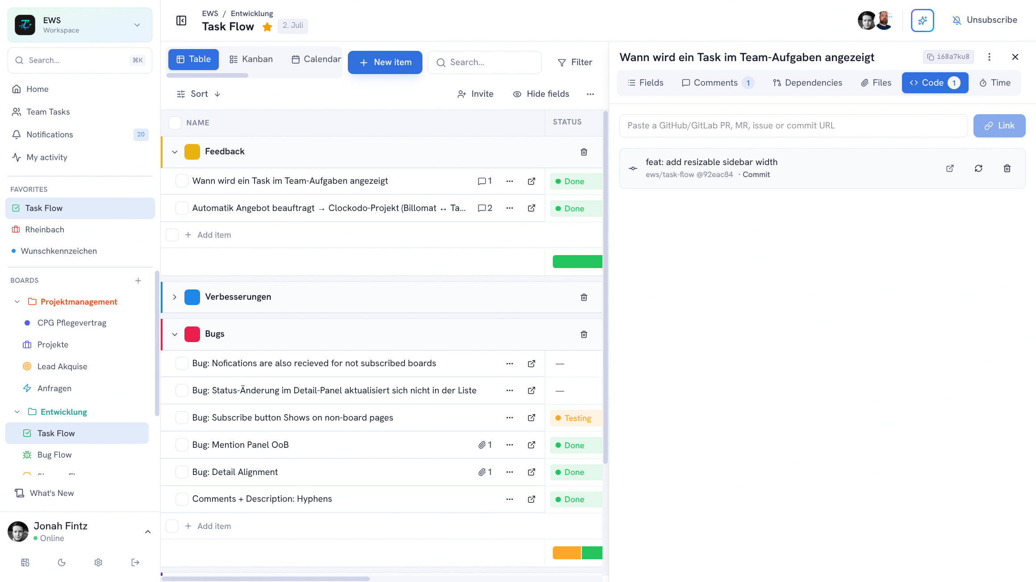Check Bug: Subscribe button row checkbox
The image size is (1036, 582).
point(182,418)
